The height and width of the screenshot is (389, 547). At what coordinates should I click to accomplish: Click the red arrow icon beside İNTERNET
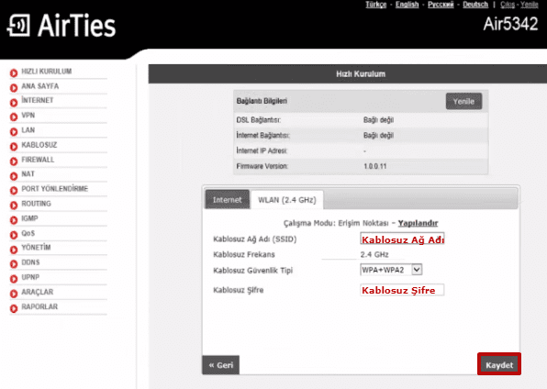click(14, 103)
